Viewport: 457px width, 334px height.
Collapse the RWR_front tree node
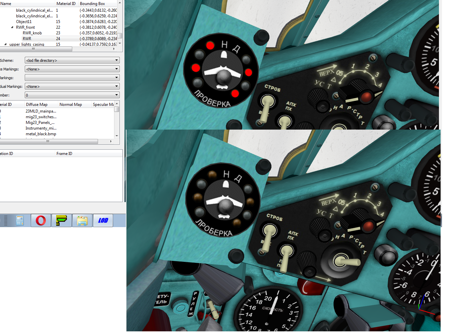[x=12, y=27]
